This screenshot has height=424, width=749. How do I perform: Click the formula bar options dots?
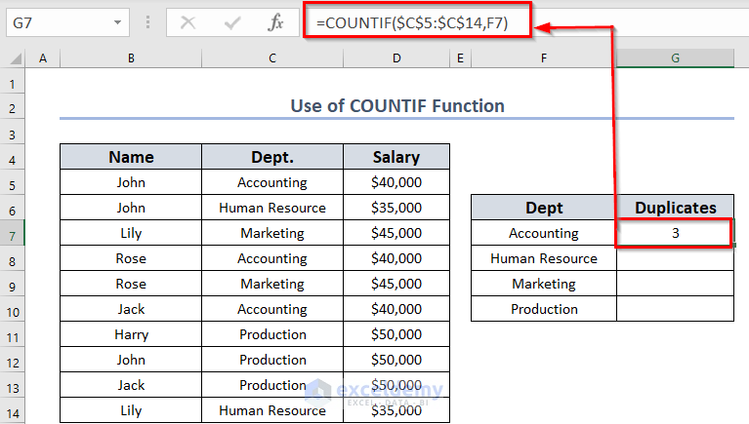coord(149,21)
